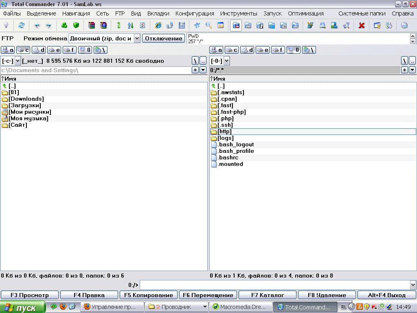
Task: Switch left panel to drive f
Action: click(69, 50)
